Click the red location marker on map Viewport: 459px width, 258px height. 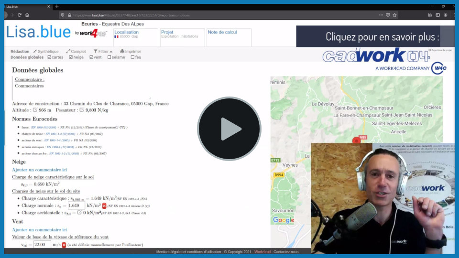356,140
